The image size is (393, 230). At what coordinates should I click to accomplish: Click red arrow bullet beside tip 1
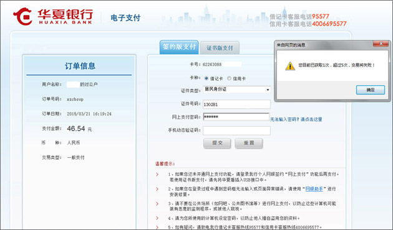coord(157,174)
